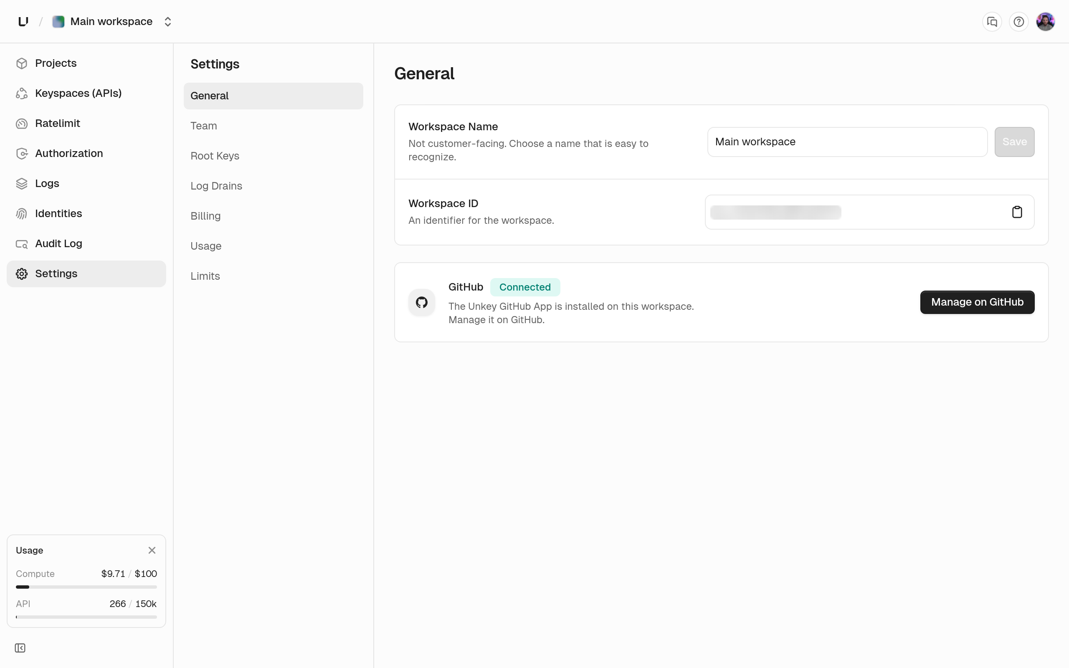
Task: Click the 266 API usage value
Action: point(117,604)
